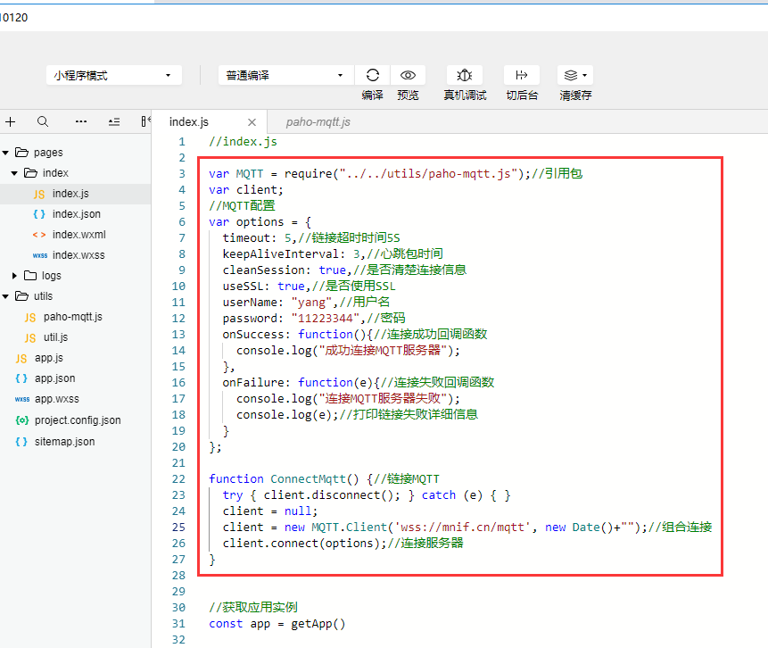The width and height of the screenshot is (768, 648).
Task: Click the preview eye icon
Action: click(408, 75)
